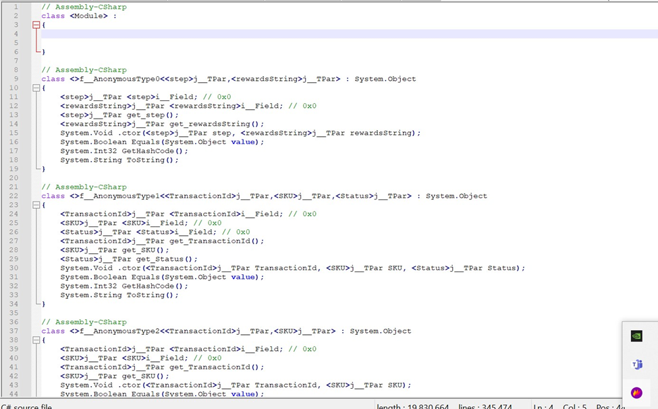Click the file length field in status bar

[413, 406]
